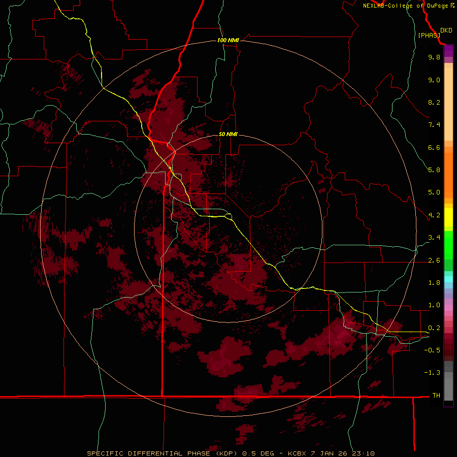
Task: Click the 1.0 value on the scale
Action: (x=434, y=305)
